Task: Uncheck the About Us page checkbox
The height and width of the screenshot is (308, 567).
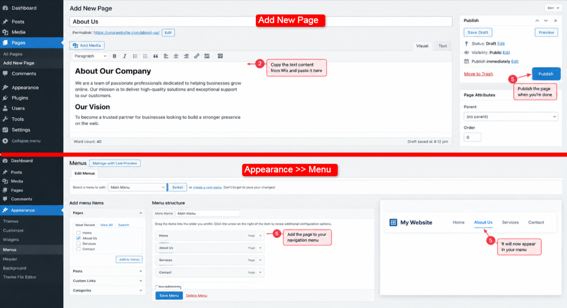Action: [79, 238]
